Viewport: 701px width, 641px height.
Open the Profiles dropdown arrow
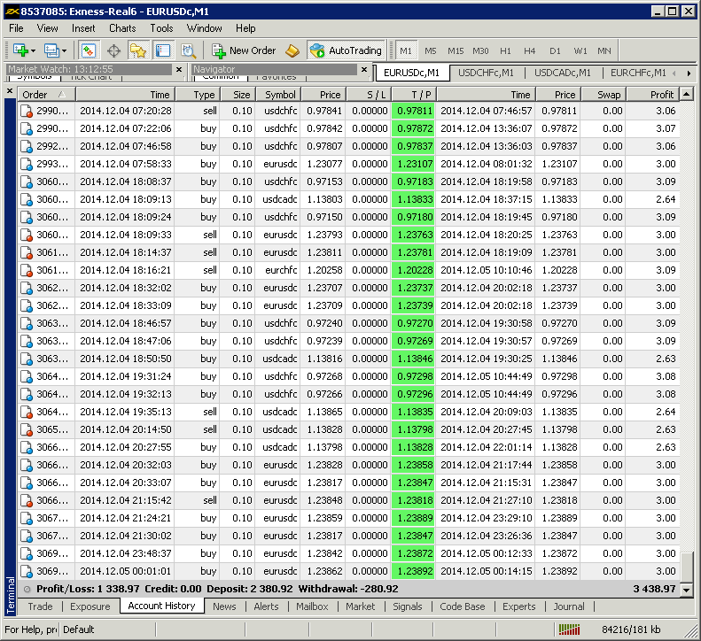65,51
